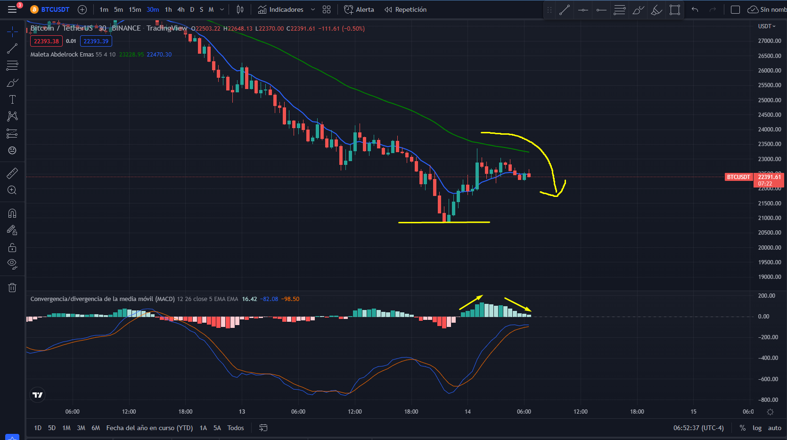The width and height of the screenshot is (787, 440).
Task: Open the layout grid selector
Action: [x=327, y=9]
